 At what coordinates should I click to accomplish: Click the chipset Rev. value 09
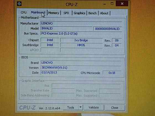tap(117, 41)
